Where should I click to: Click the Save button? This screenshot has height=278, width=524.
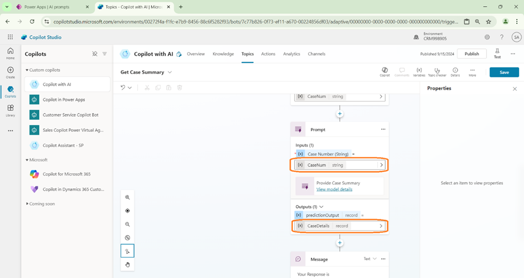pos(504,72)
